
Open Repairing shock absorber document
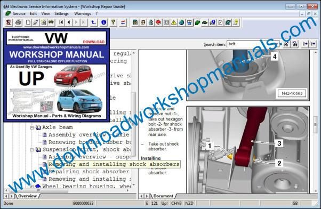89,172
